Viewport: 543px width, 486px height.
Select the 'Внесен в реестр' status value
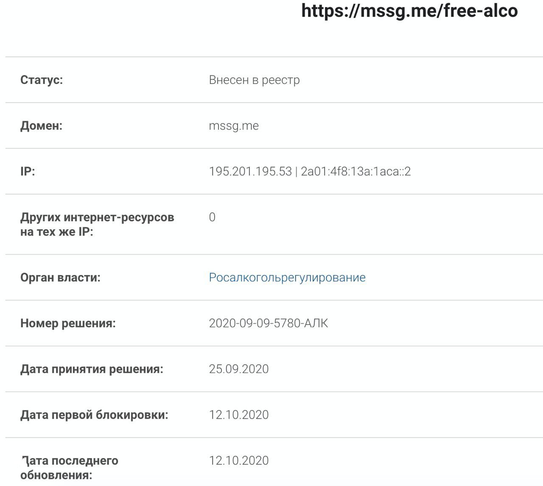click(254, 80)
